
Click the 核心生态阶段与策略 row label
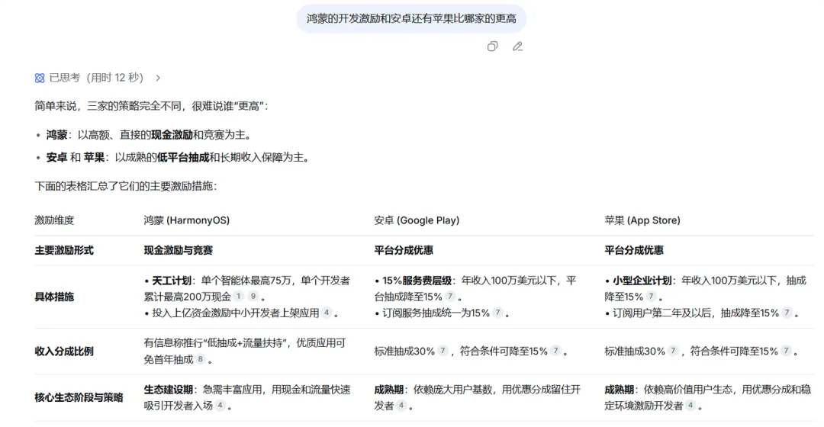tap(79, 397)
